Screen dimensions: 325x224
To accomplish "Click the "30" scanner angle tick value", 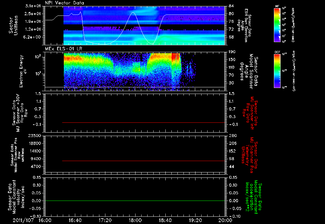I will [231, 83].
